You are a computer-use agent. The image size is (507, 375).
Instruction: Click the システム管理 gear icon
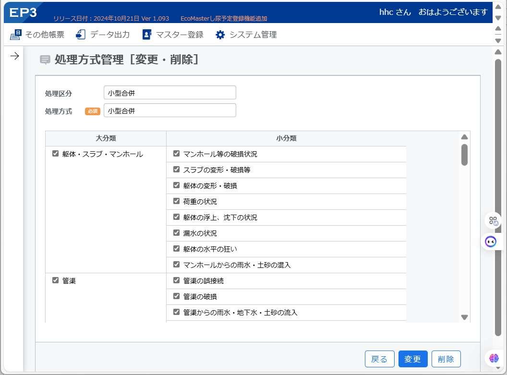point(220,35)
